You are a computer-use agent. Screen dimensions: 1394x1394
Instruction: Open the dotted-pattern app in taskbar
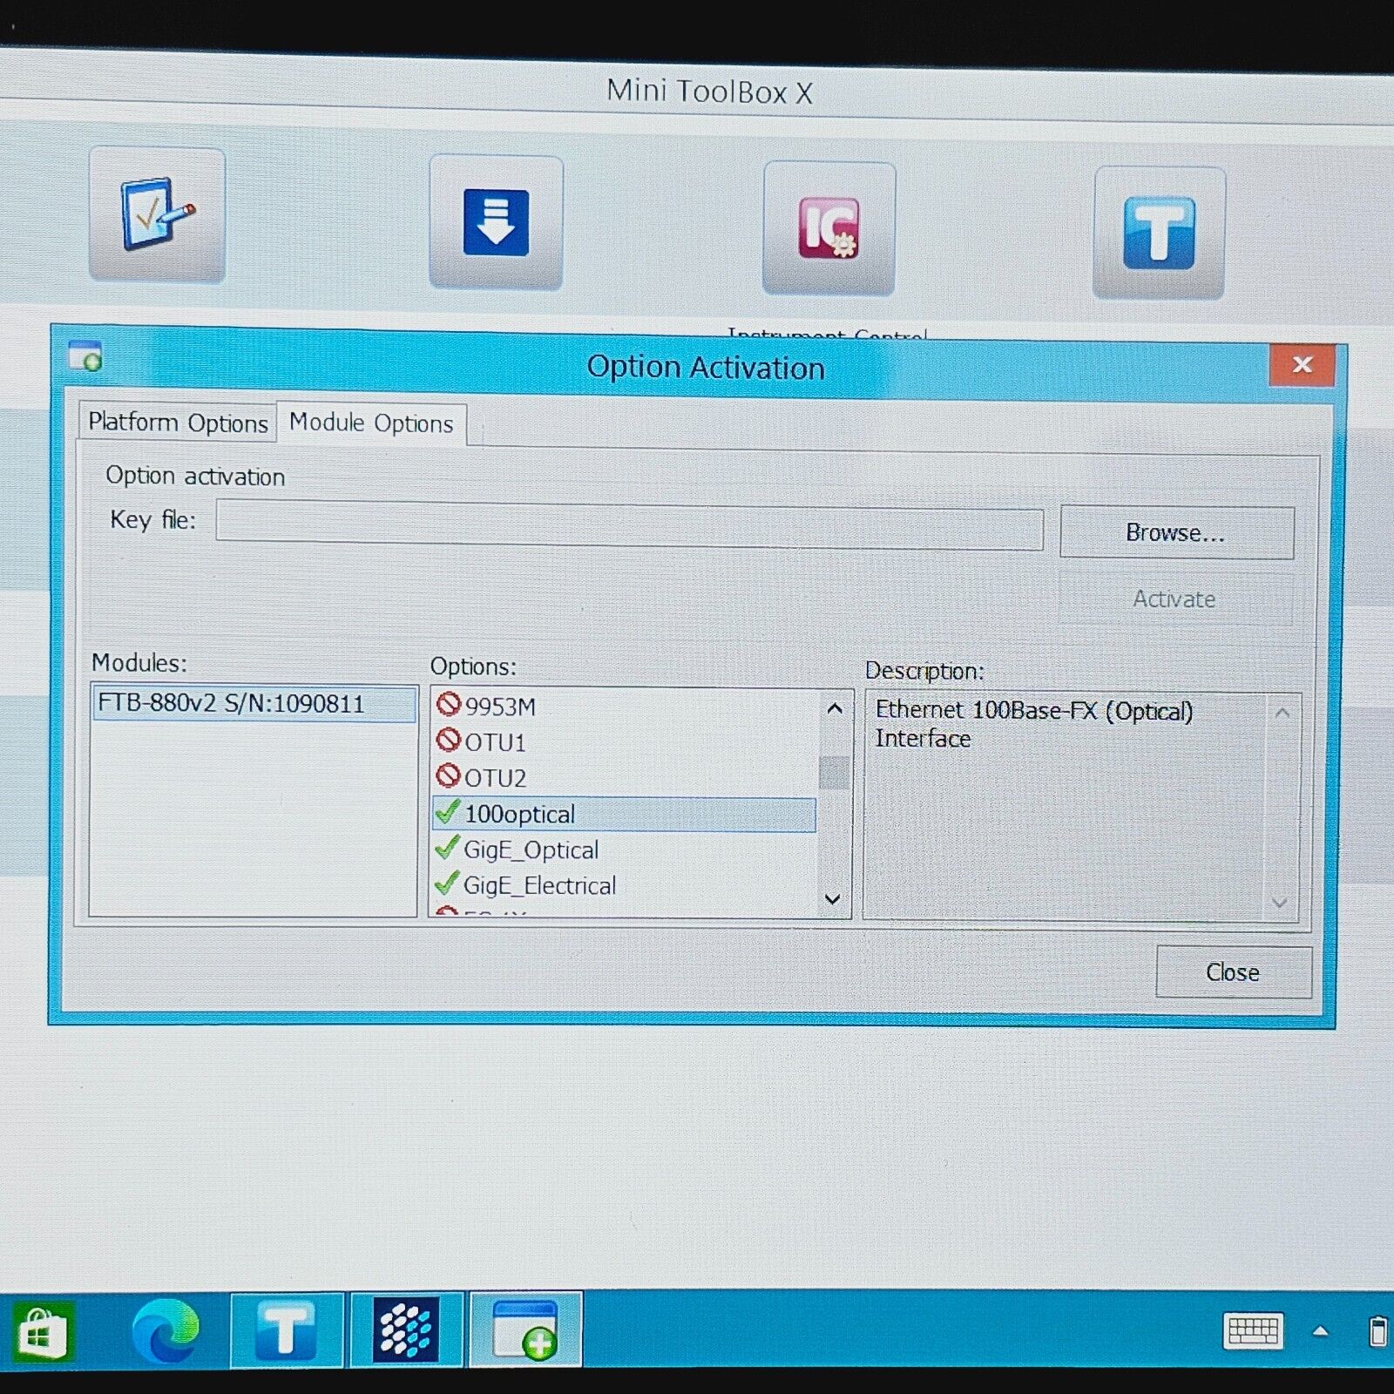[x=405, y=1330]
